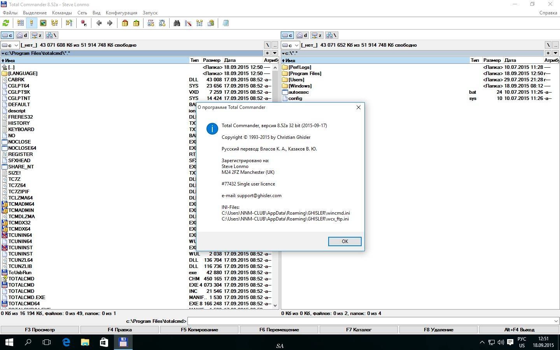Screen dimensions: 560x350
Task: Go to parent directory in right panel
Action: point(556,45)
